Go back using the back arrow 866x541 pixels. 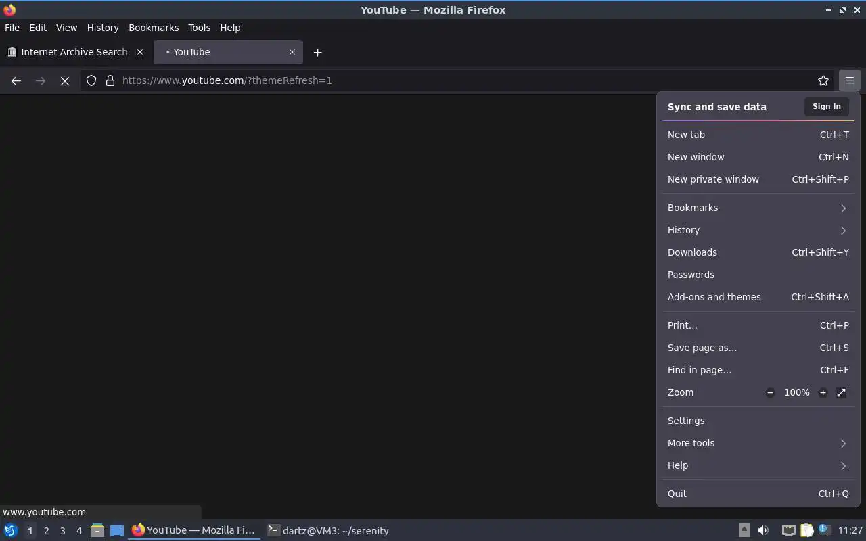click(16, 80)
